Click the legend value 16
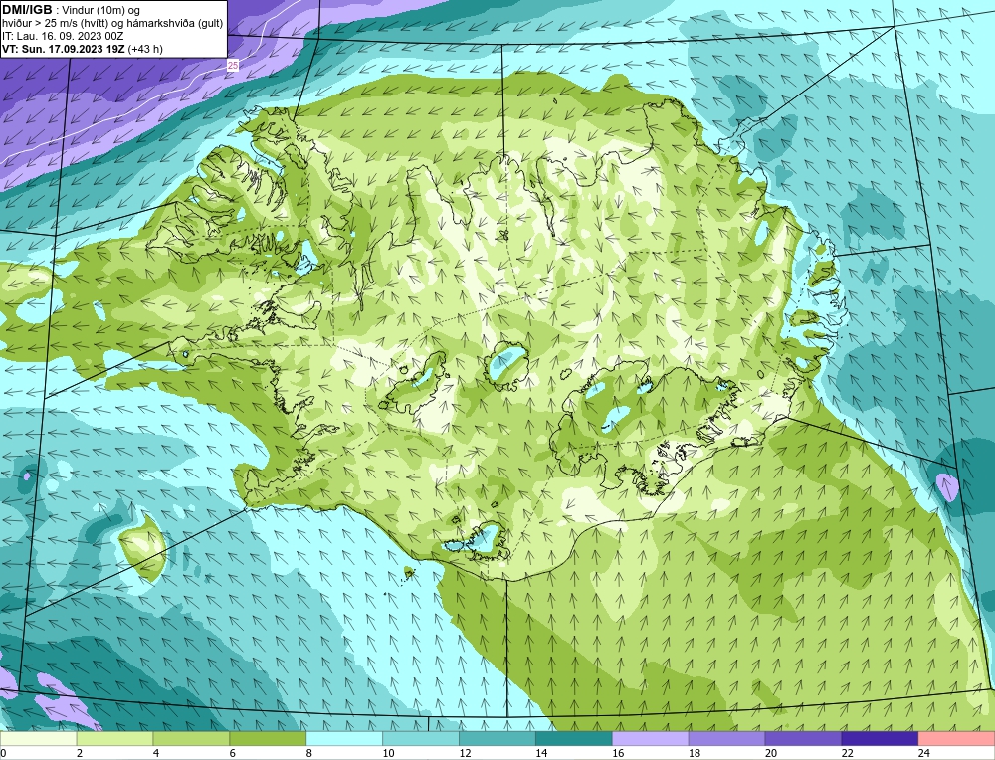 (x=618, y=753)
